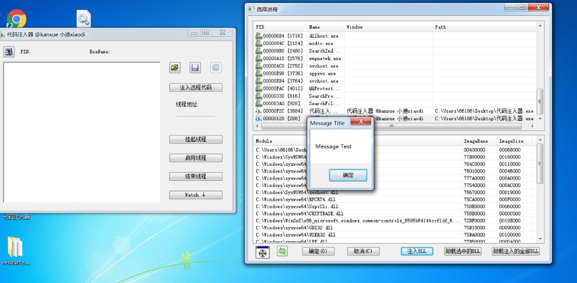
Task: Click ImageBase value 00400000
Action: (x=474, y=150)
